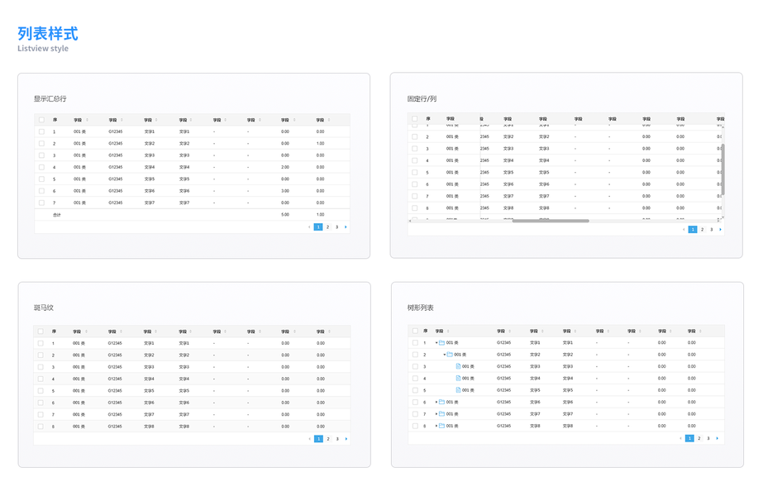The image size is (763, 496).
Task: Click folder icon in row 1 of 树形列表
Action: coord(441,343)
